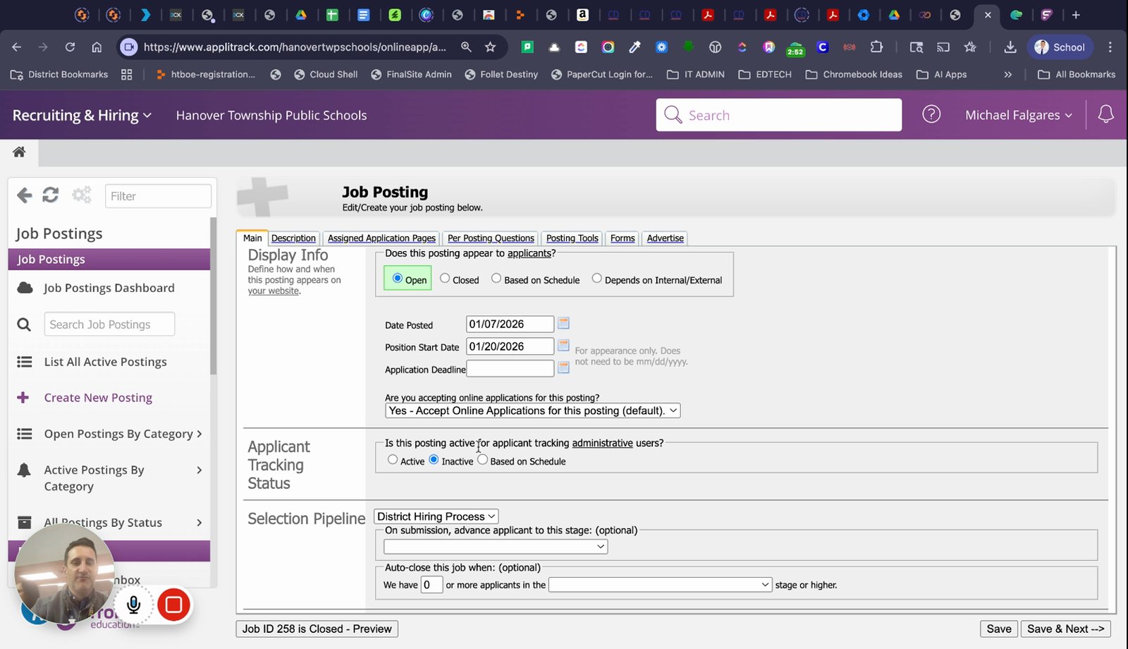
Task: Click the back arrow in the sidebar toolbar
Action: click(x=25, y=195)
